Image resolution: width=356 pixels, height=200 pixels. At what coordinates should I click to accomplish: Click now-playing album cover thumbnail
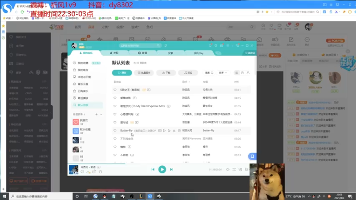73,170
